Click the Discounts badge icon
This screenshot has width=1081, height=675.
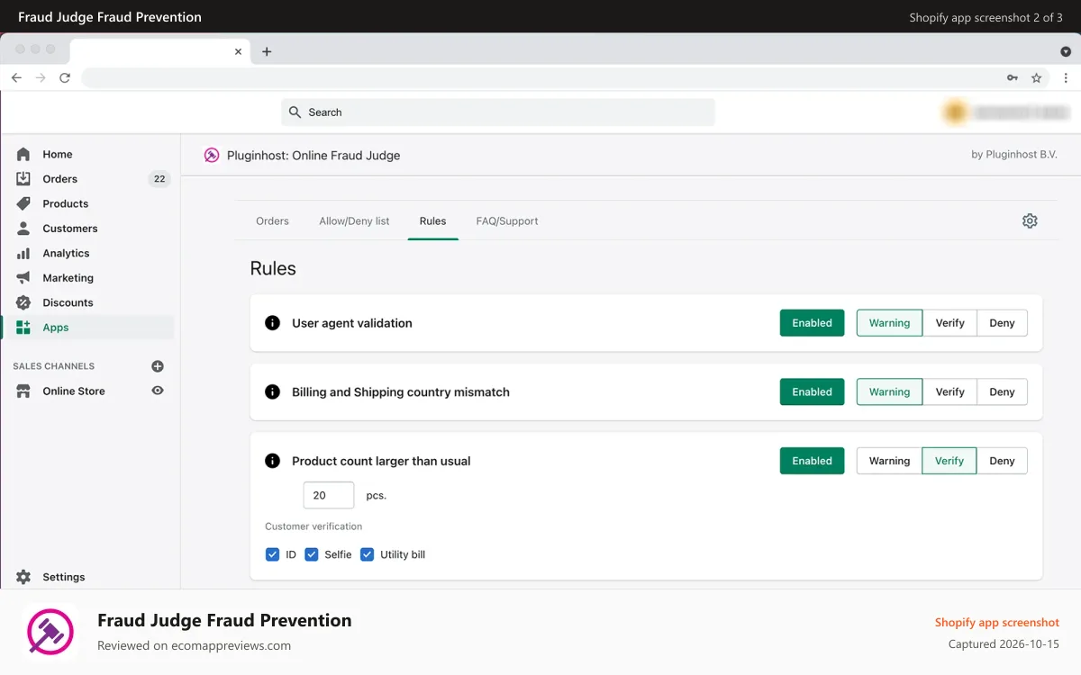click(23, 302)
